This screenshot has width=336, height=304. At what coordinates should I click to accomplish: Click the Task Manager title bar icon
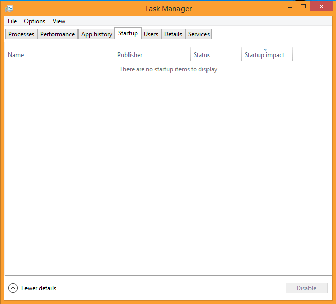pyautogui.click(x=9, y=9)
